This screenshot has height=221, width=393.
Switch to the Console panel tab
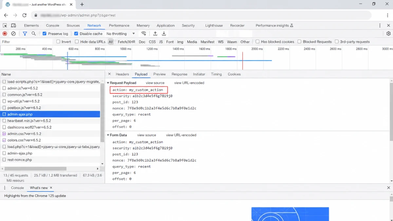[x=53, y=26]
